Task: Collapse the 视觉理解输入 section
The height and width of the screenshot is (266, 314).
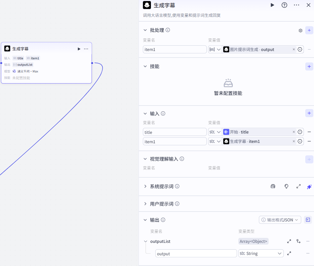Action: point(145,159)
